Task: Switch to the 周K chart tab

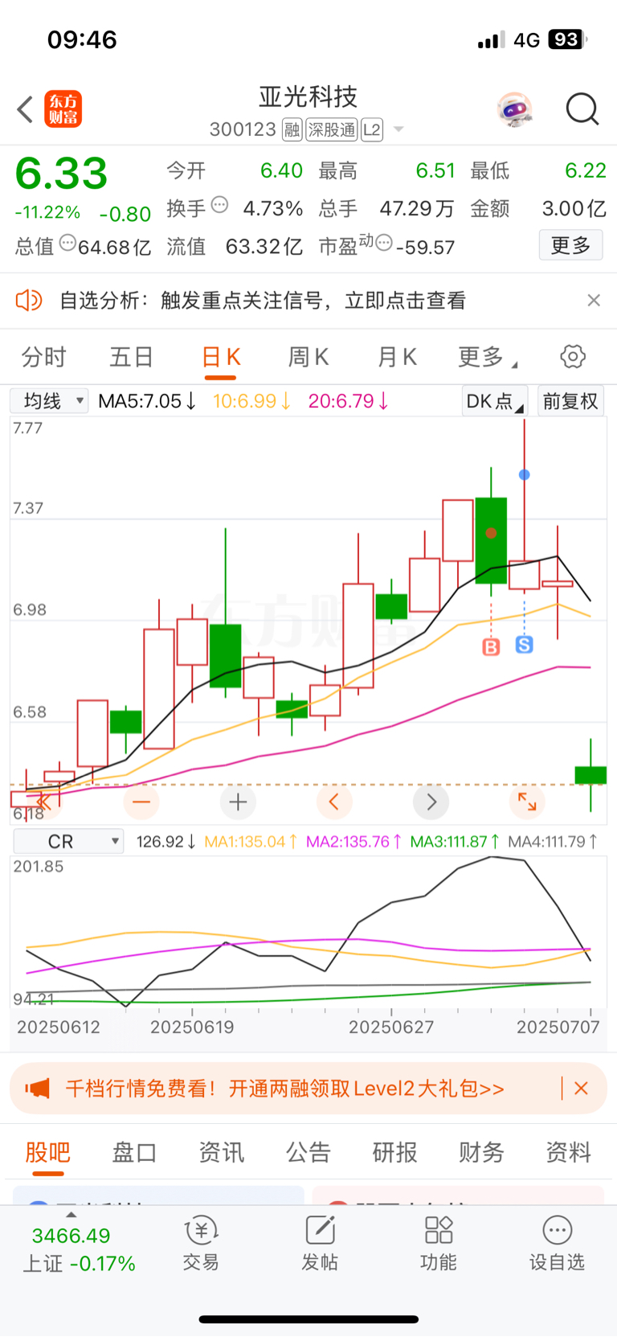Action: pyautogui.click(x=308, y=357)
